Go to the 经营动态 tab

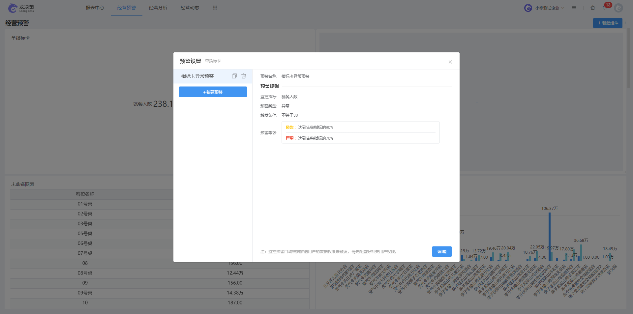(190, 8)
